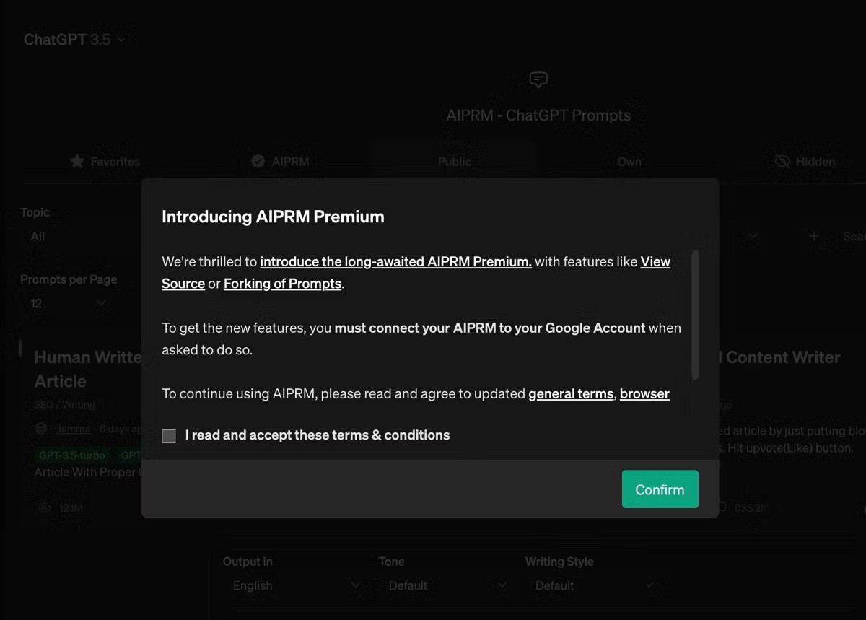Switch to the Public tab
The width and height of the screenshot is (866, 620).
click(x=454, y=162)
